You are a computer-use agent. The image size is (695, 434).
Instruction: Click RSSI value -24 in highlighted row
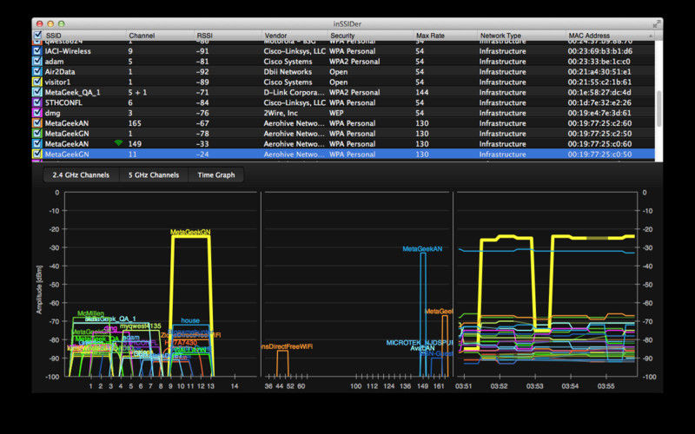pyautogui.click(x=202, y=155)
